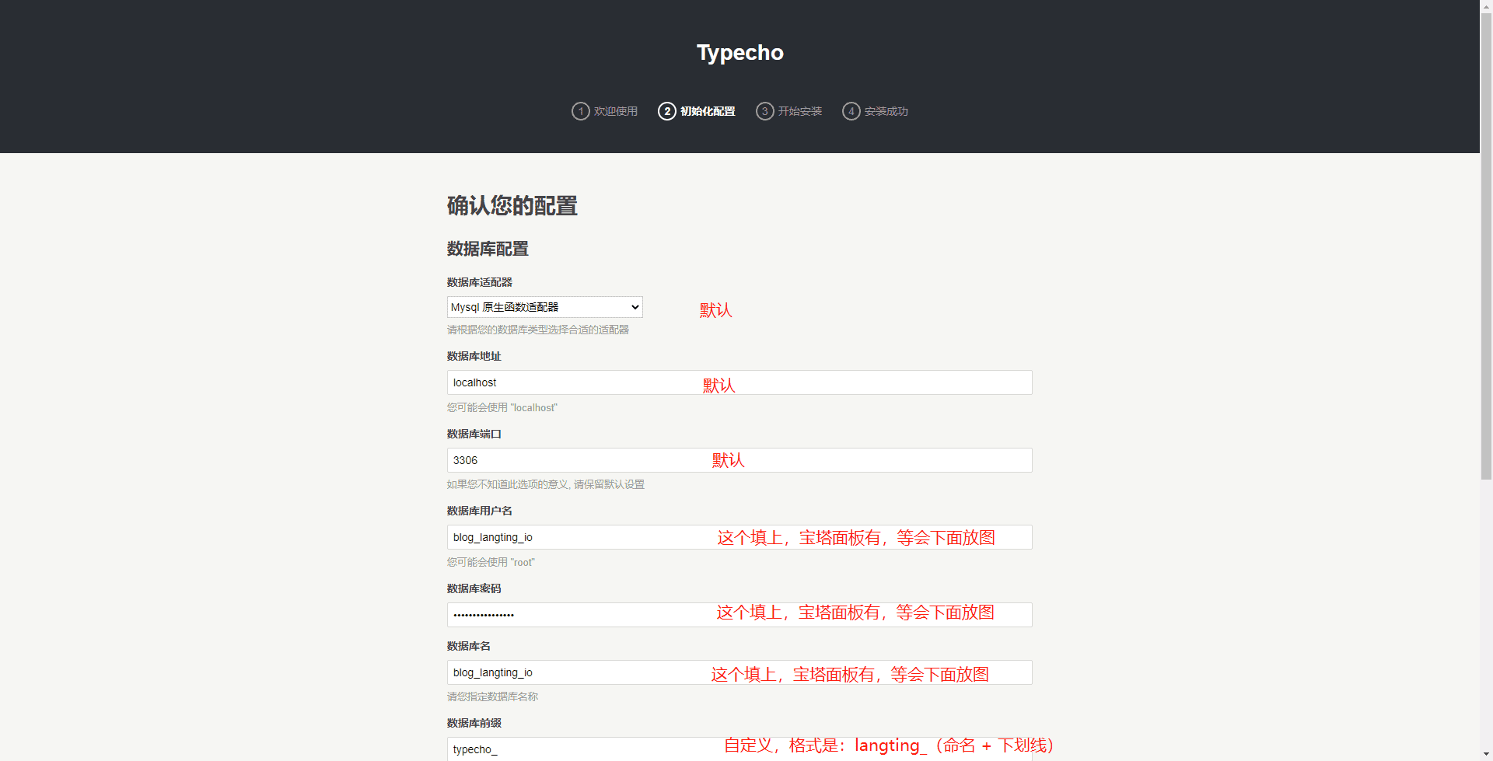Select the database username input field
This screenshot has width=1493, height=761.
tap(740, 537)
